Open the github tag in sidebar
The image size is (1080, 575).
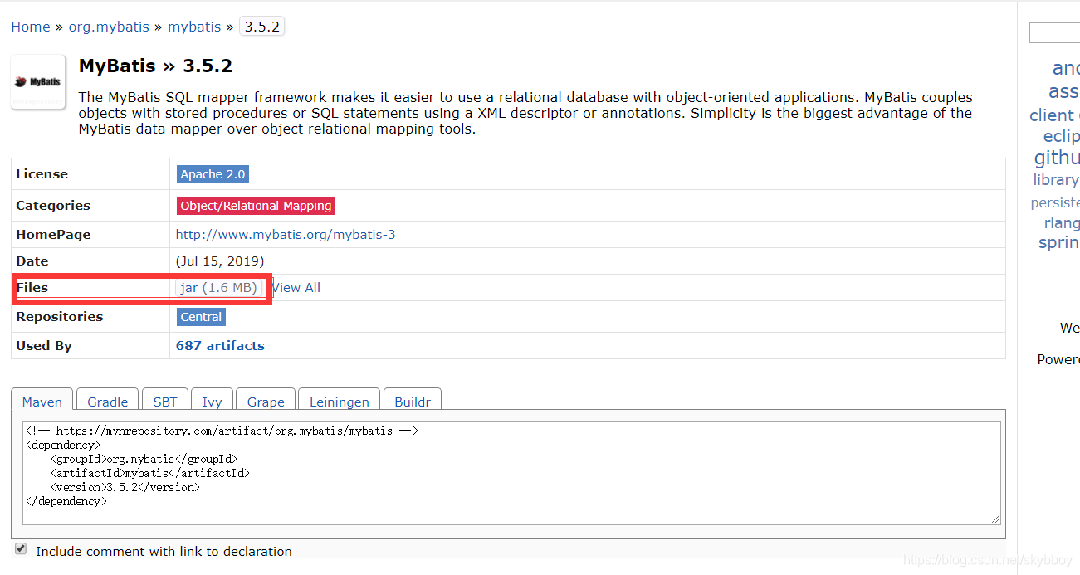click(1057, 158)
